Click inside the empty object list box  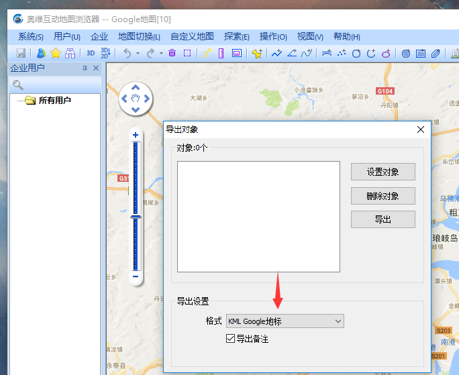[258, 217]
